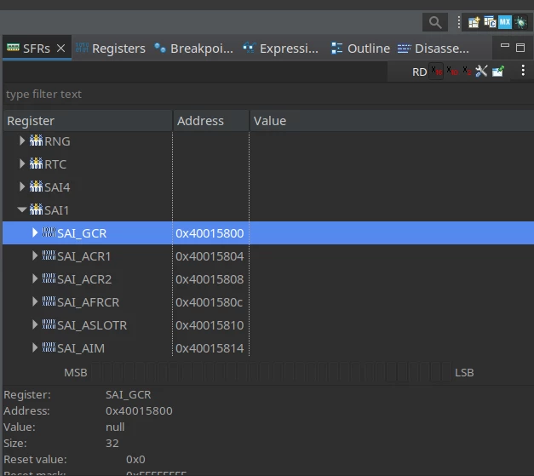Open the CubeMX device configuration perspective
Viewport: 534px width, 476px height.
pos(505,22)
